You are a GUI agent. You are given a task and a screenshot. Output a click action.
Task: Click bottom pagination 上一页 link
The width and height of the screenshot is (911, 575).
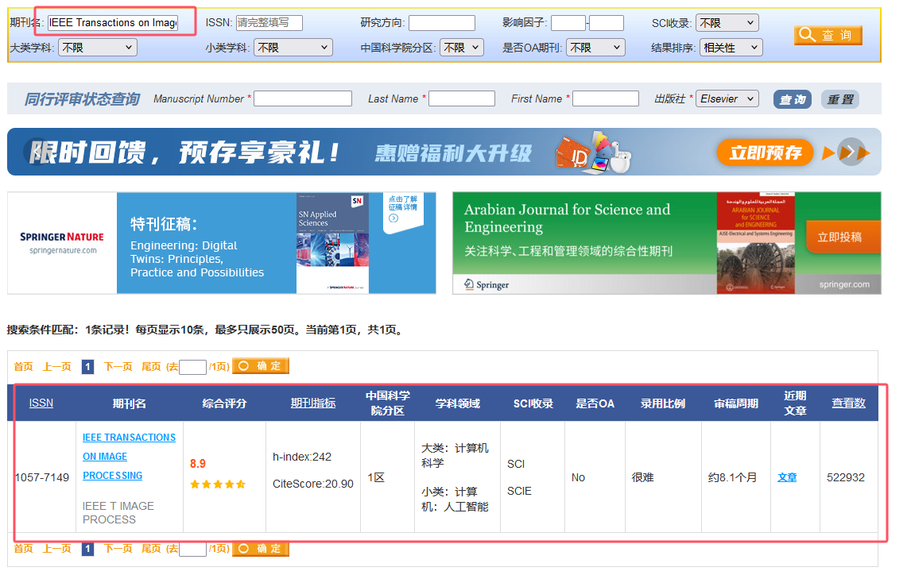click(57, 548)
